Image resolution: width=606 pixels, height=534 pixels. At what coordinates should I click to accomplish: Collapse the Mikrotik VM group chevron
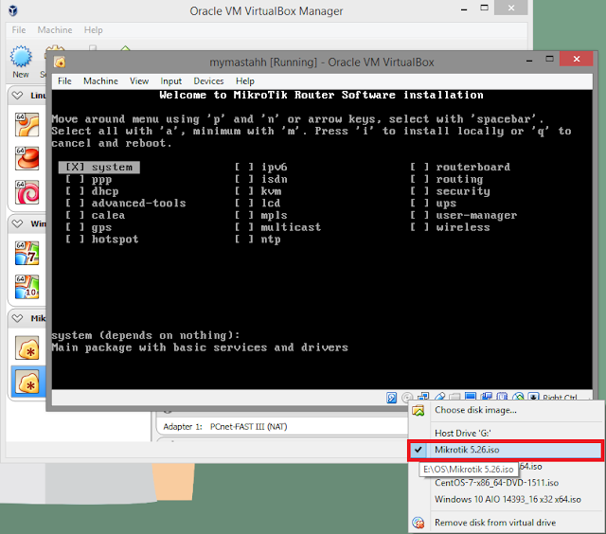17,318
